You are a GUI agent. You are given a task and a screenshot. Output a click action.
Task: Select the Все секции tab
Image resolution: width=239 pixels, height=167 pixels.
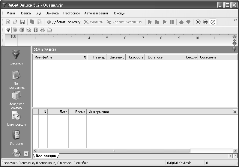tap(46, 156)
